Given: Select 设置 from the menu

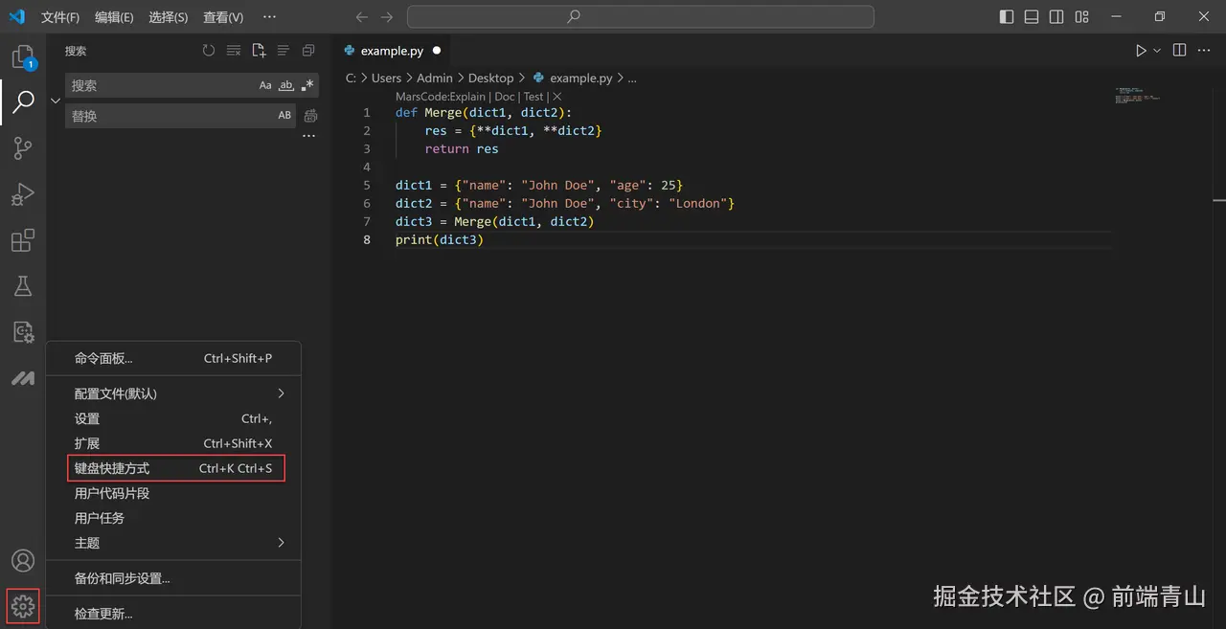Looking at the screenshot, I should [173, 418].
